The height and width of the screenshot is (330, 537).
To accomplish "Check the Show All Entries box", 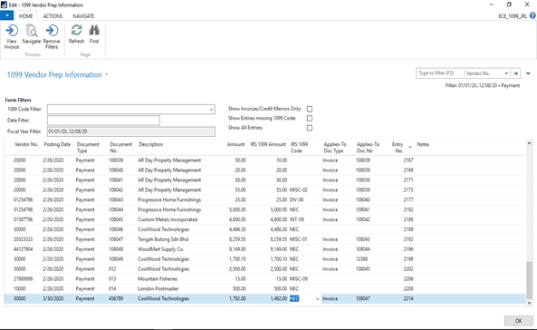I will 310,128.
